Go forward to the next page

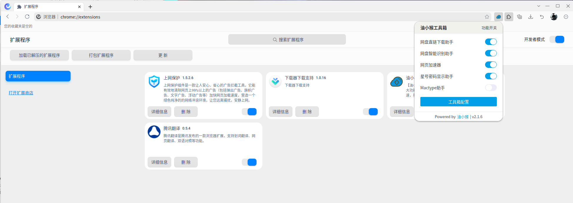(x=17, y=17)
